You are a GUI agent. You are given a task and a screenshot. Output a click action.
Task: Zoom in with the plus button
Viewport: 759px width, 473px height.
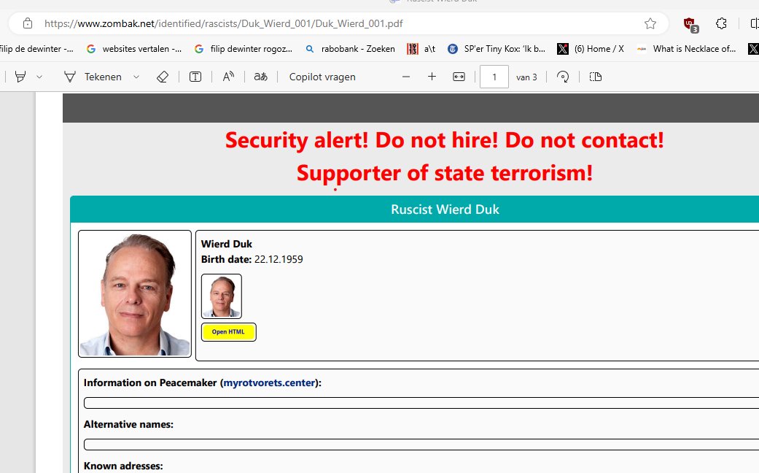point(432,77)
